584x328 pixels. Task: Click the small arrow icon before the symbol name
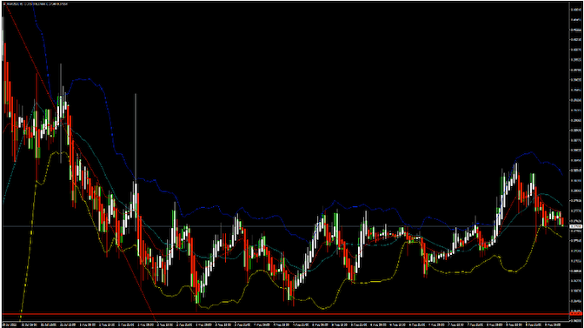tap(4, 4)
